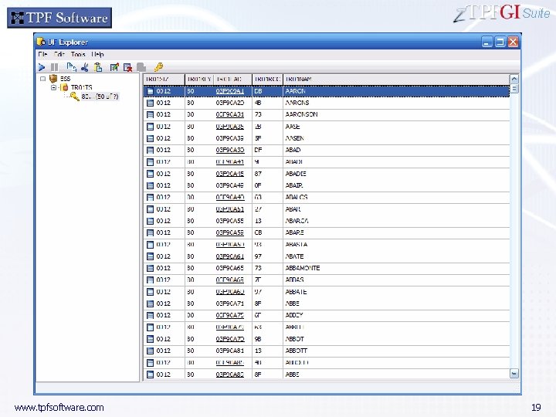Open file address link 03F90A31 in AARONSON row
Screen dimensions: 556x417
(230, 114)
